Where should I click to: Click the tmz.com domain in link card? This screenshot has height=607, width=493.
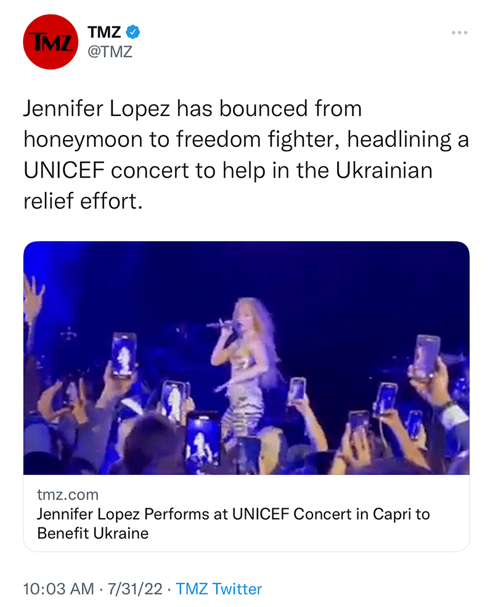point(67,495)
